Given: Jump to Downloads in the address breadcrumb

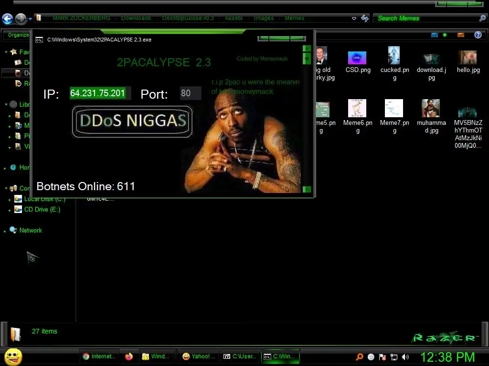Looking at the screenshot, I should click(x=136, y=18).
